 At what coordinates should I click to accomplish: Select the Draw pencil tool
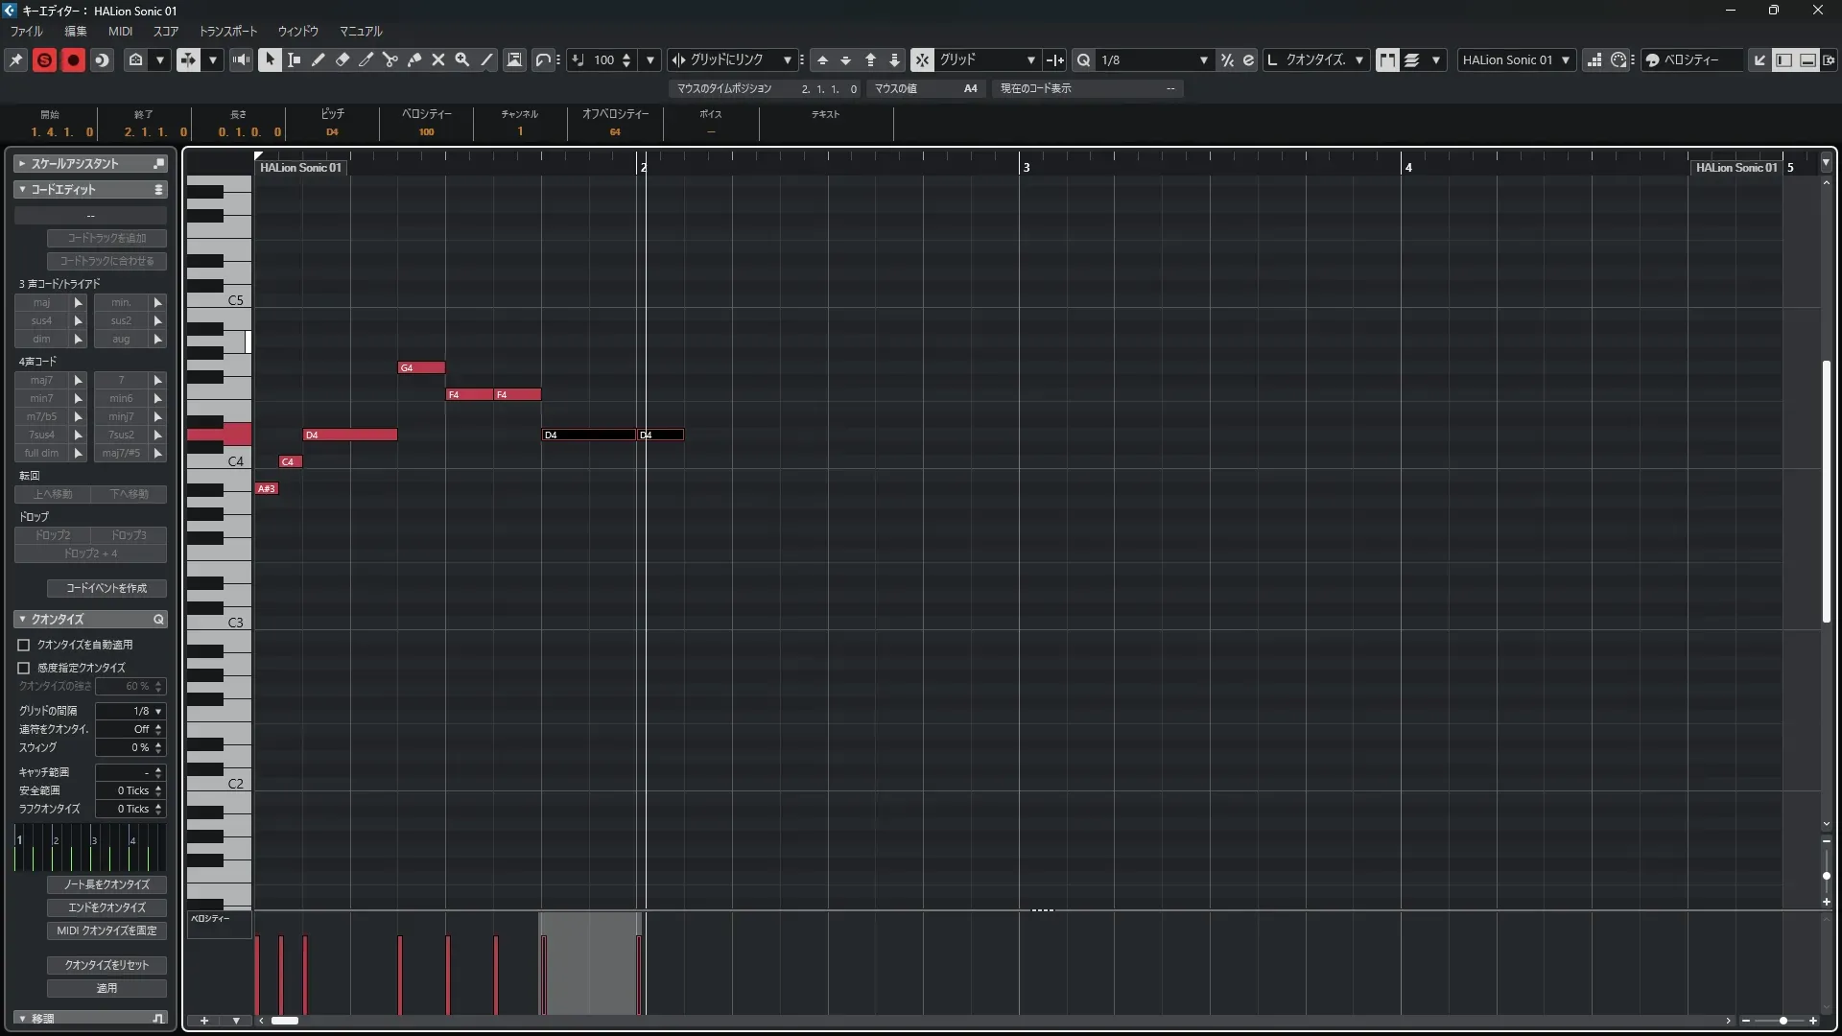pos(319,59)
